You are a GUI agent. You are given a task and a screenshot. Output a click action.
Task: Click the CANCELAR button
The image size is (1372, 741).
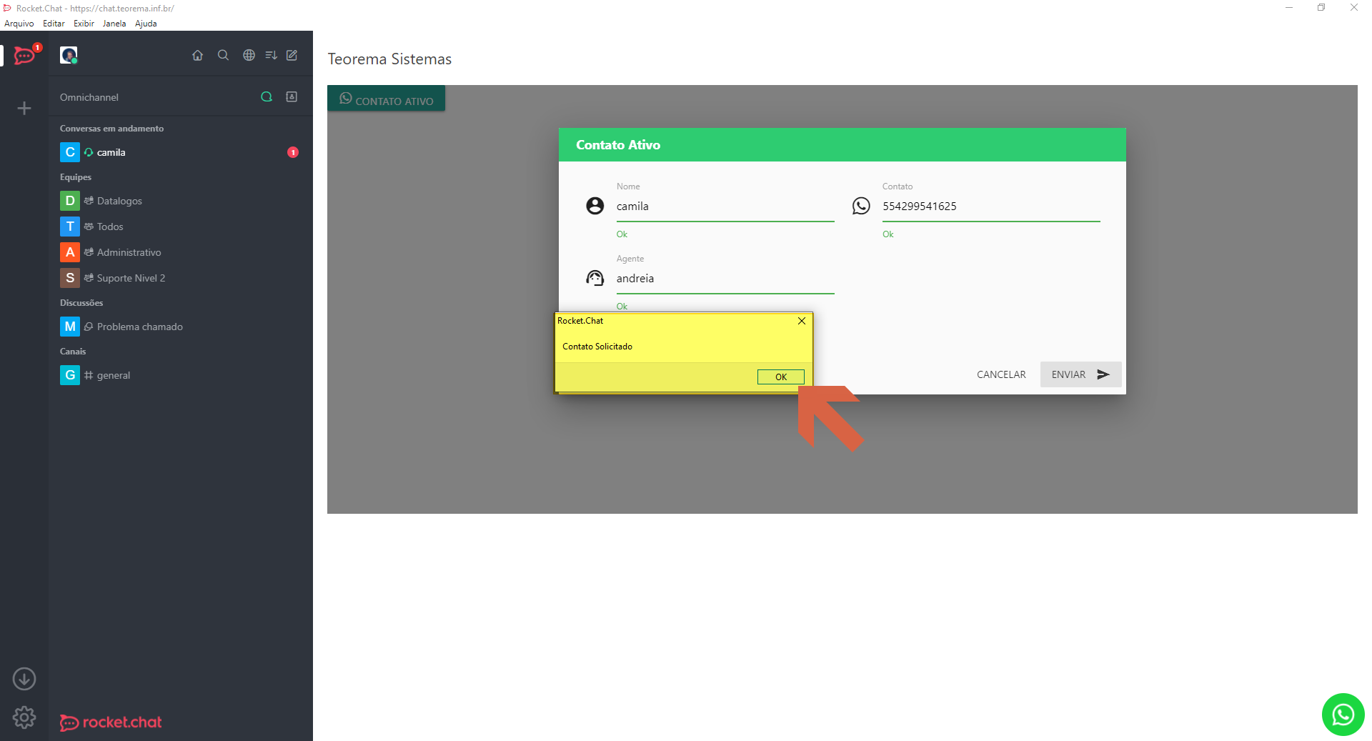[1001, 374]
